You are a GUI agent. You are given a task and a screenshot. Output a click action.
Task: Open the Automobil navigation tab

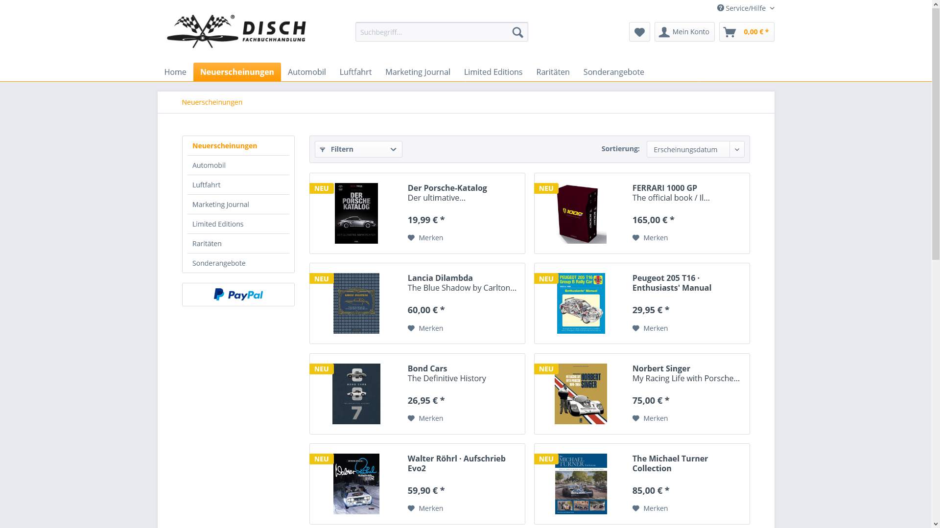click(307, 72)
